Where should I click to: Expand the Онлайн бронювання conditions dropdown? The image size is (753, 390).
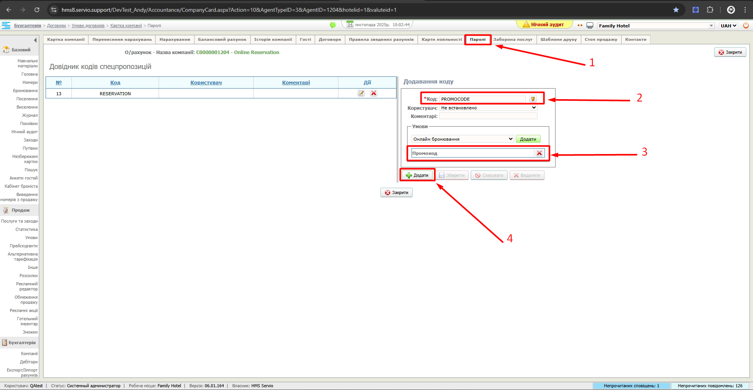(462, 139)
